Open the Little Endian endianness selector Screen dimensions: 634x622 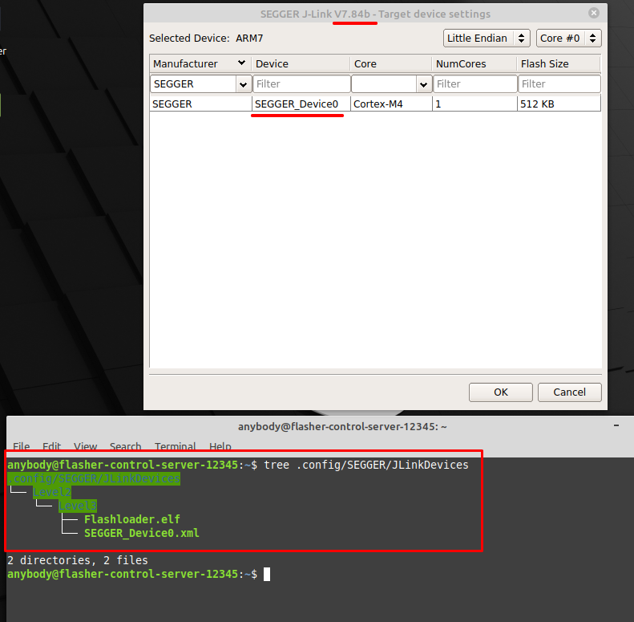coord(487,38)
